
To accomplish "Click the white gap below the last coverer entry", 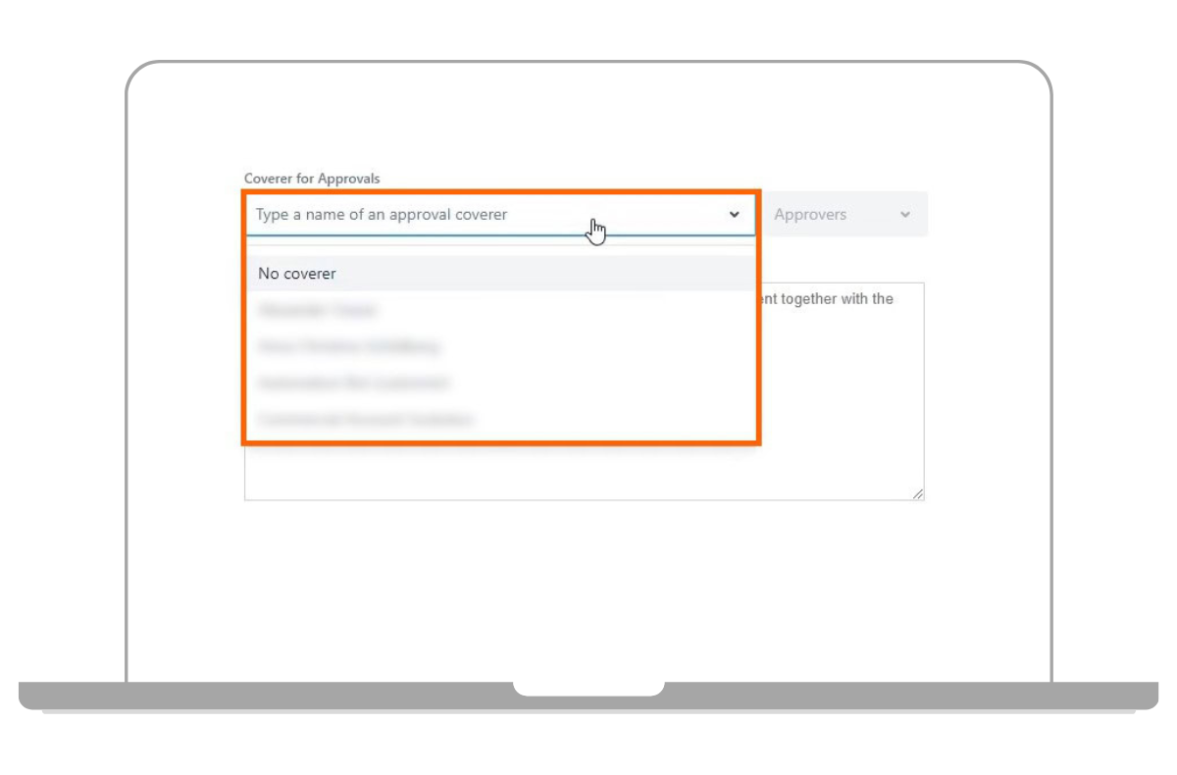I will click(500, 437).
